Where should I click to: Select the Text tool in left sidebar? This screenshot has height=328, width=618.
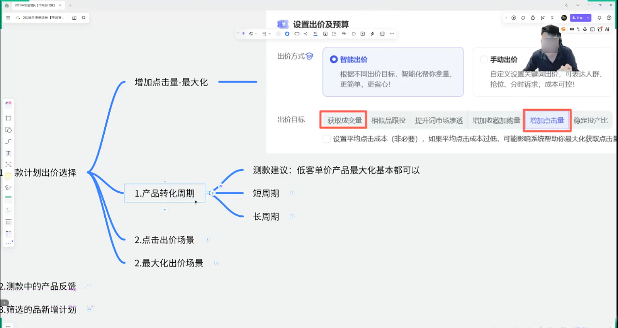coord(8,153)
